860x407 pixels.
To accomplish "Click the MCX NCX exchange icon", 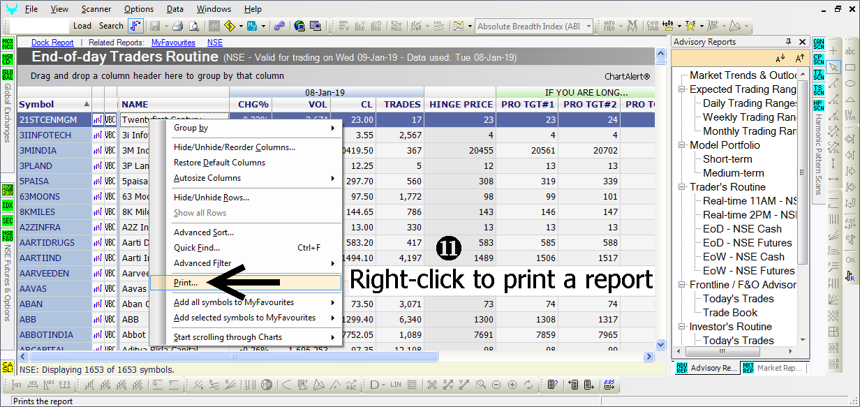I will (8, 45).
